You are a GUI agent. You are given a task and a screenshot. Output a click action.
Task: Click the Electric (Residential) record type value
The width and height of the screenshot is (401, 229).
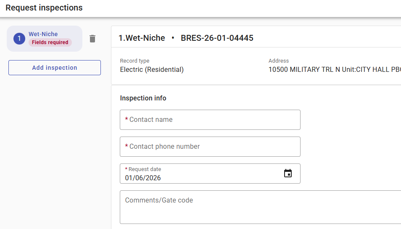(152, 70)
